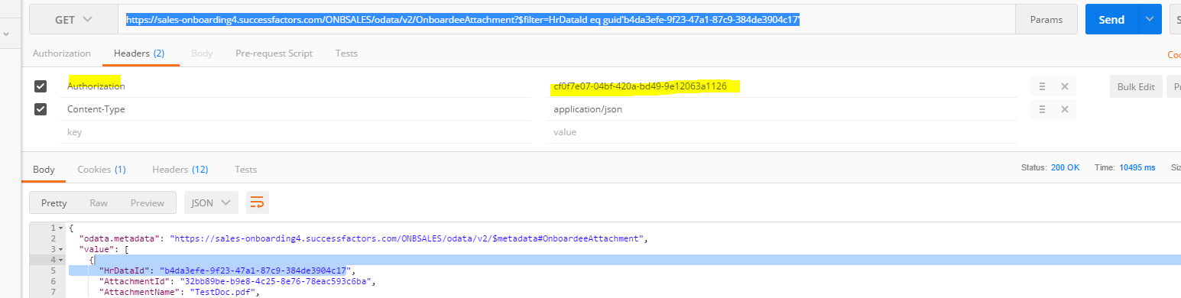
Task: Click the "AttachmentName" TestDoc.pdf line
Action: [180, 292]
